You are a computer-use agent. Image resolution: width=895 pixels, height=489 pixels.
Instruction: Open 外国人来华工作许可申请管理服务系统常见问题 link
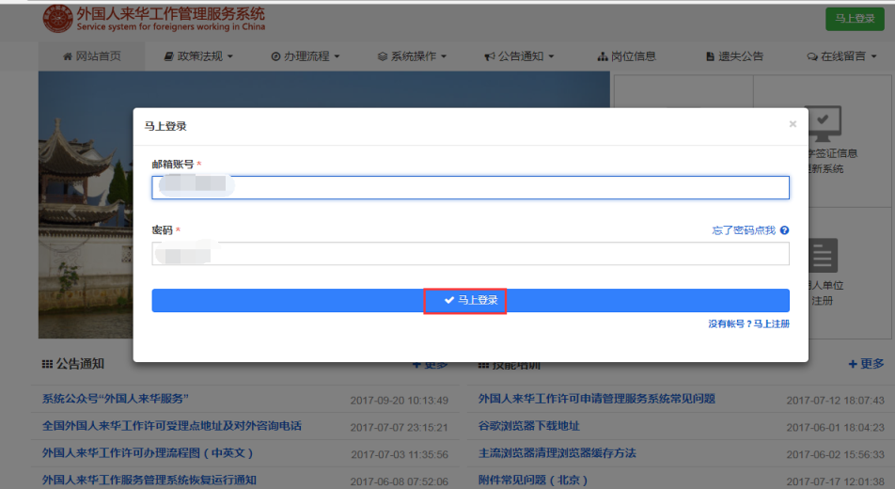point(596,399)
